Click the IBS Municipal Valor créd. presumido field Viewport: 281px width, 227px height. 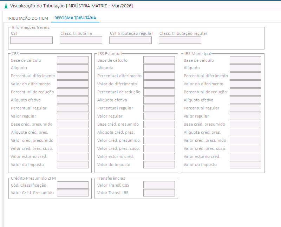point(246,141)
